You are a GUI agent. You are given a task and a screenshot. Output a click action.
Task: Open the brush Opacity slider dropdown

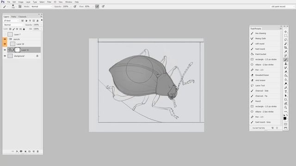[71, 6]
